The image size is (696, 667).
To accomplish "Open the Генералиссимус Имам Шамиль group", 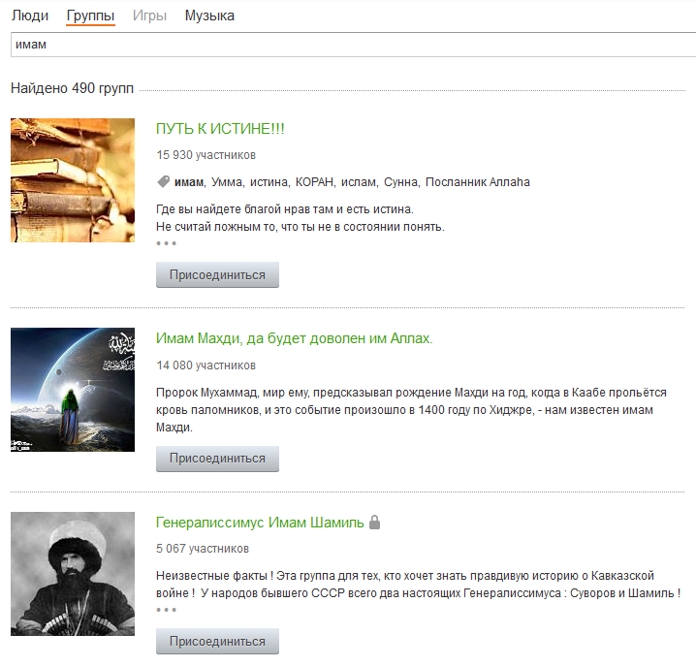I will (260, 523).
